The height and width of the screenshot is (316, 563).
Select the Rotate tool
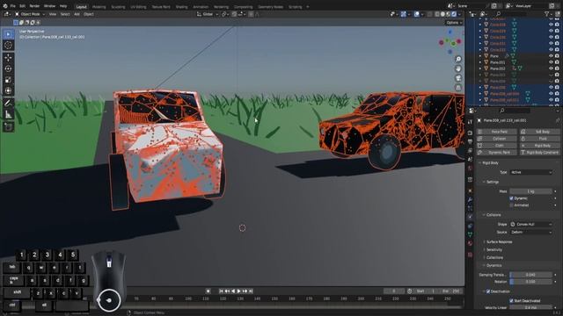point(8,68)
